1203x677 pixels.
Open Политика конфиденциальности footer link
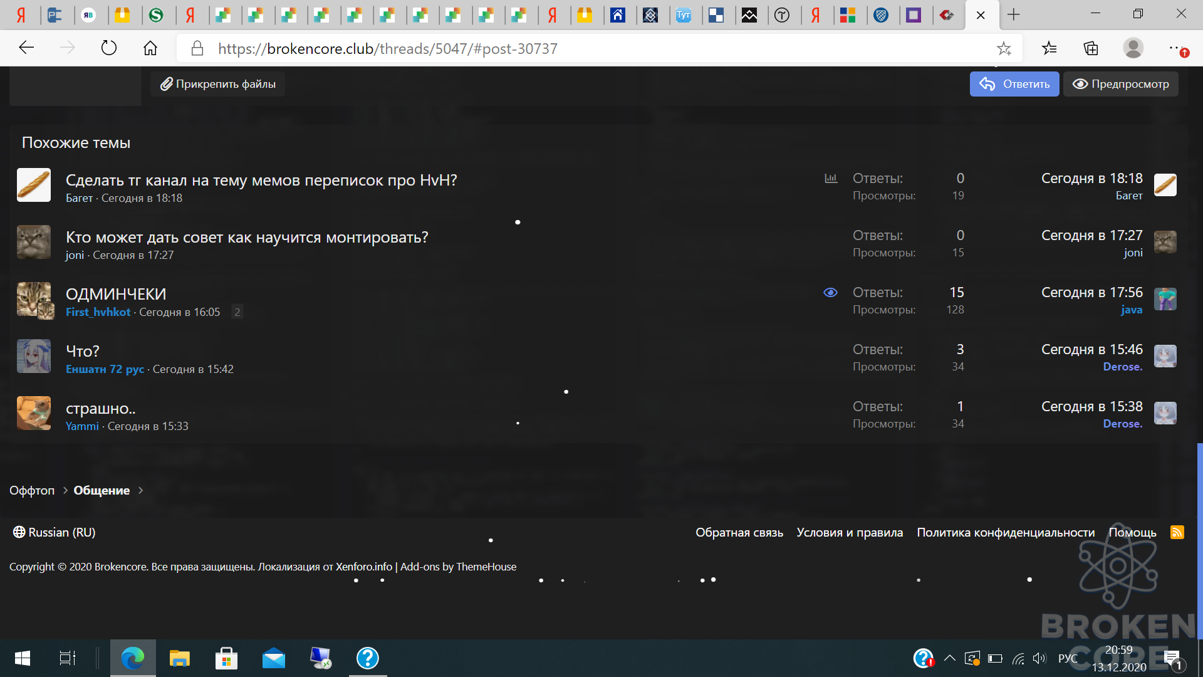[1006, 532]
